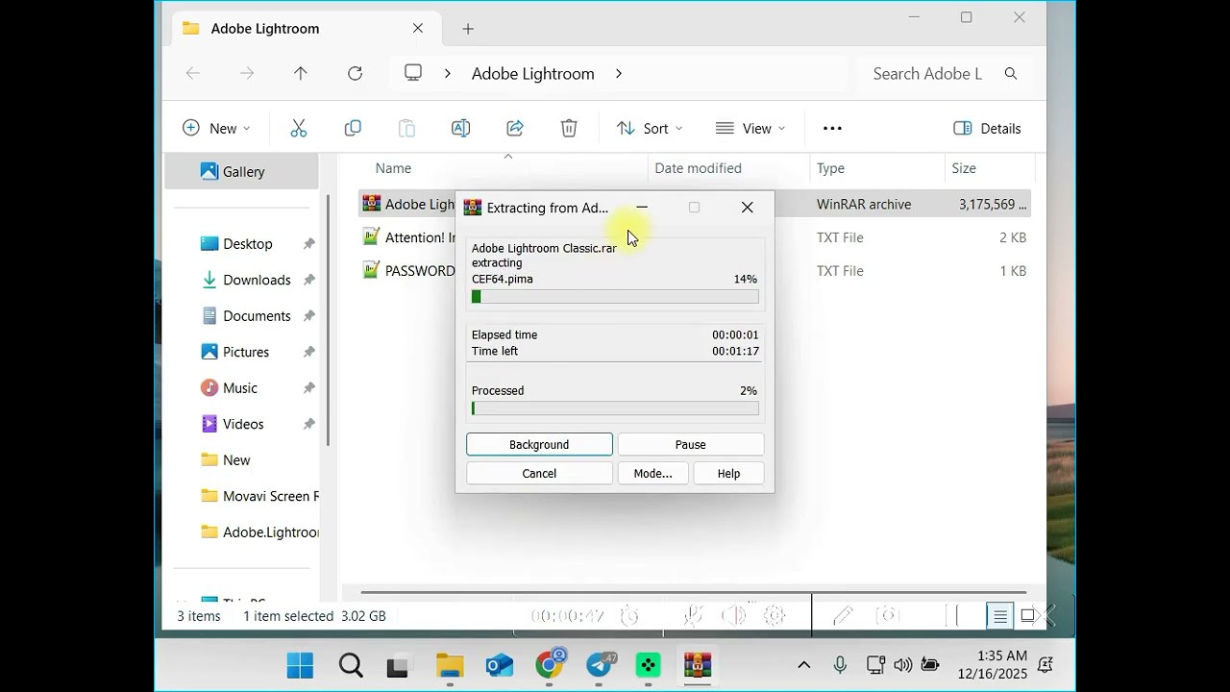
Task: Open Outlook from taskbar
Action: (x=500, y=665)
